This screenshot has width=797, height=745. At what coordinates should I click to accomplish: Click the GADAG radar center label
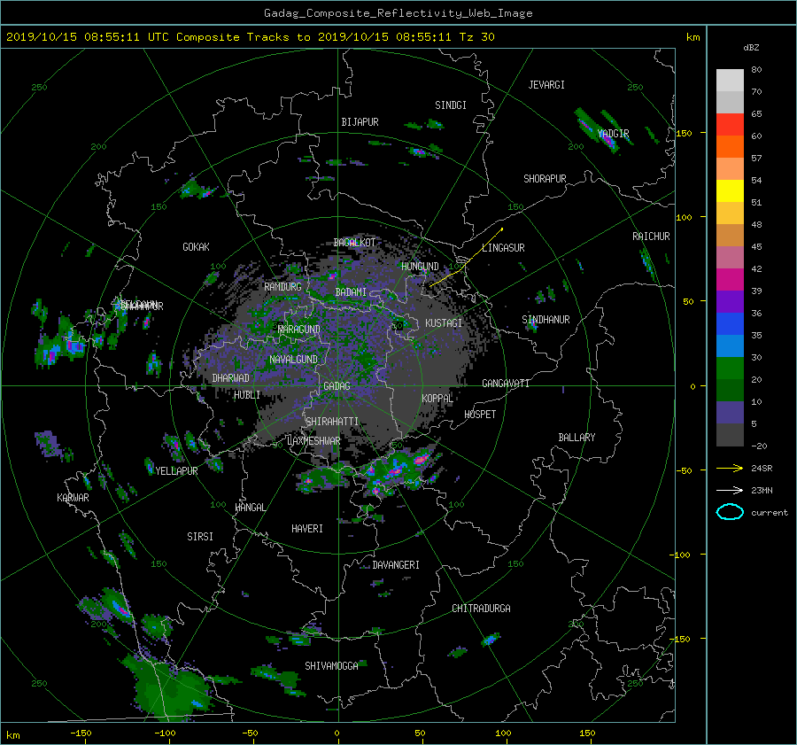click(337, 386)
